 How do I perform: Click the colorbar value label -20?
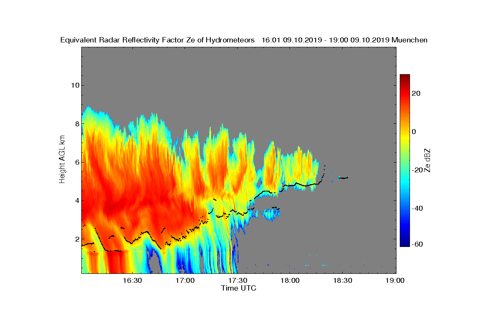pos(417,170)
